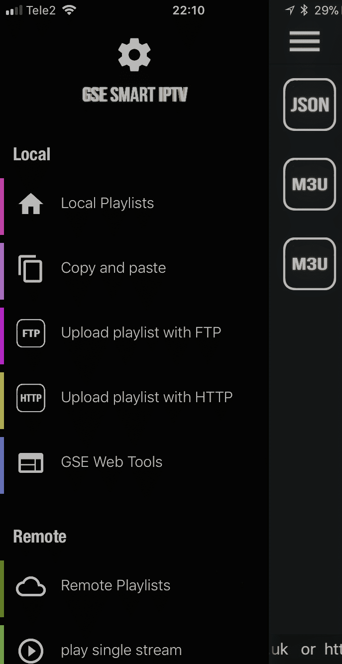Go to Remote Playlists

(x=115, y=586)
